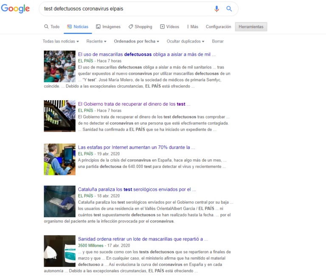Screen dimensions: 326x277
Task: Click thumbnail of Las estafas por Internet article
Action: (59, 159)
